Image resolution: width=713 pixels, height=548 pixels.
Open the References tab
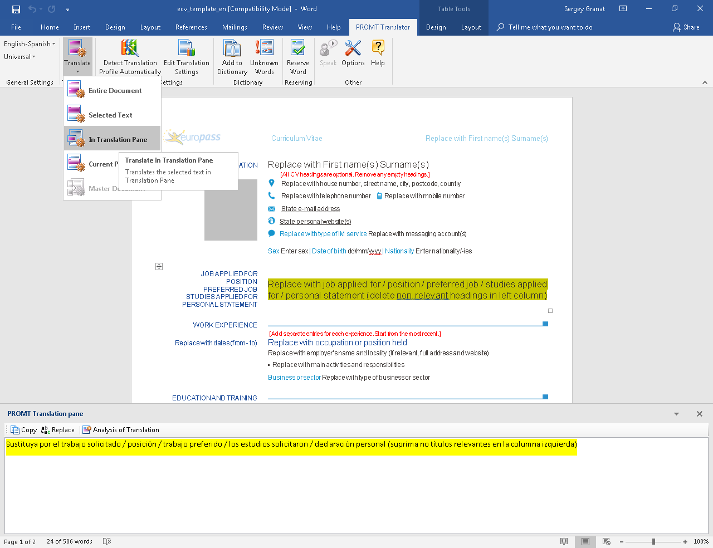click(191, 27)
